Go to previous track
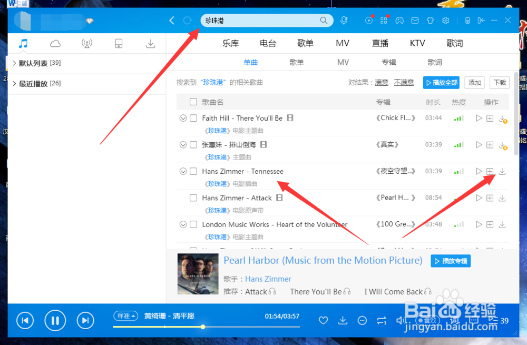527x345 pixels. point(25,320)
